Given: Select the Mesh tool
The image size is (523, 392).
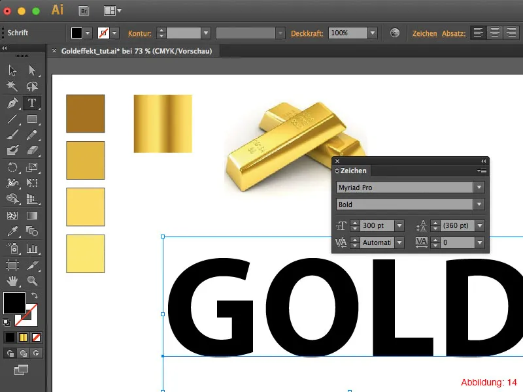Looking at the screenshot, I should tap(12, 216).
